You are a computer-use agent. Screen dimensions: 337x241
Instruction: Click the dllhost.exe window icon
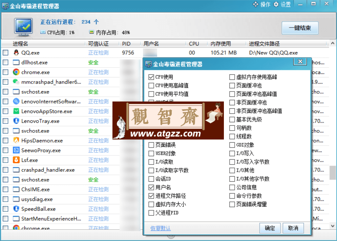click(16, 62)
